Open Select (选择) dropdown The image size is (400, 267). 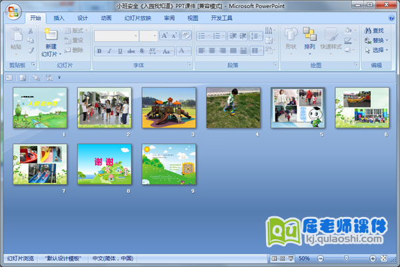tap(376, 50)
